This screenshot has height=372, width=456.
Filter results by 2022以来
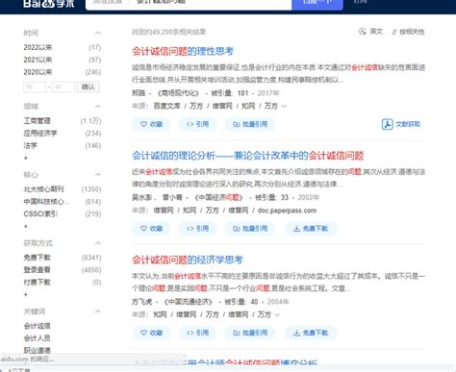tap(38, 47)
